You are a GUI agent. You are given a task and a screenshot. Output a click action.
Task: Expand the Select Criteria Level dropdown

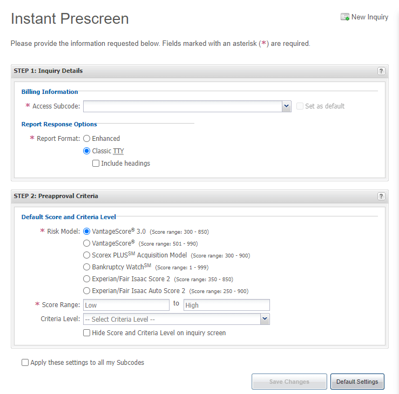point(265,319)
